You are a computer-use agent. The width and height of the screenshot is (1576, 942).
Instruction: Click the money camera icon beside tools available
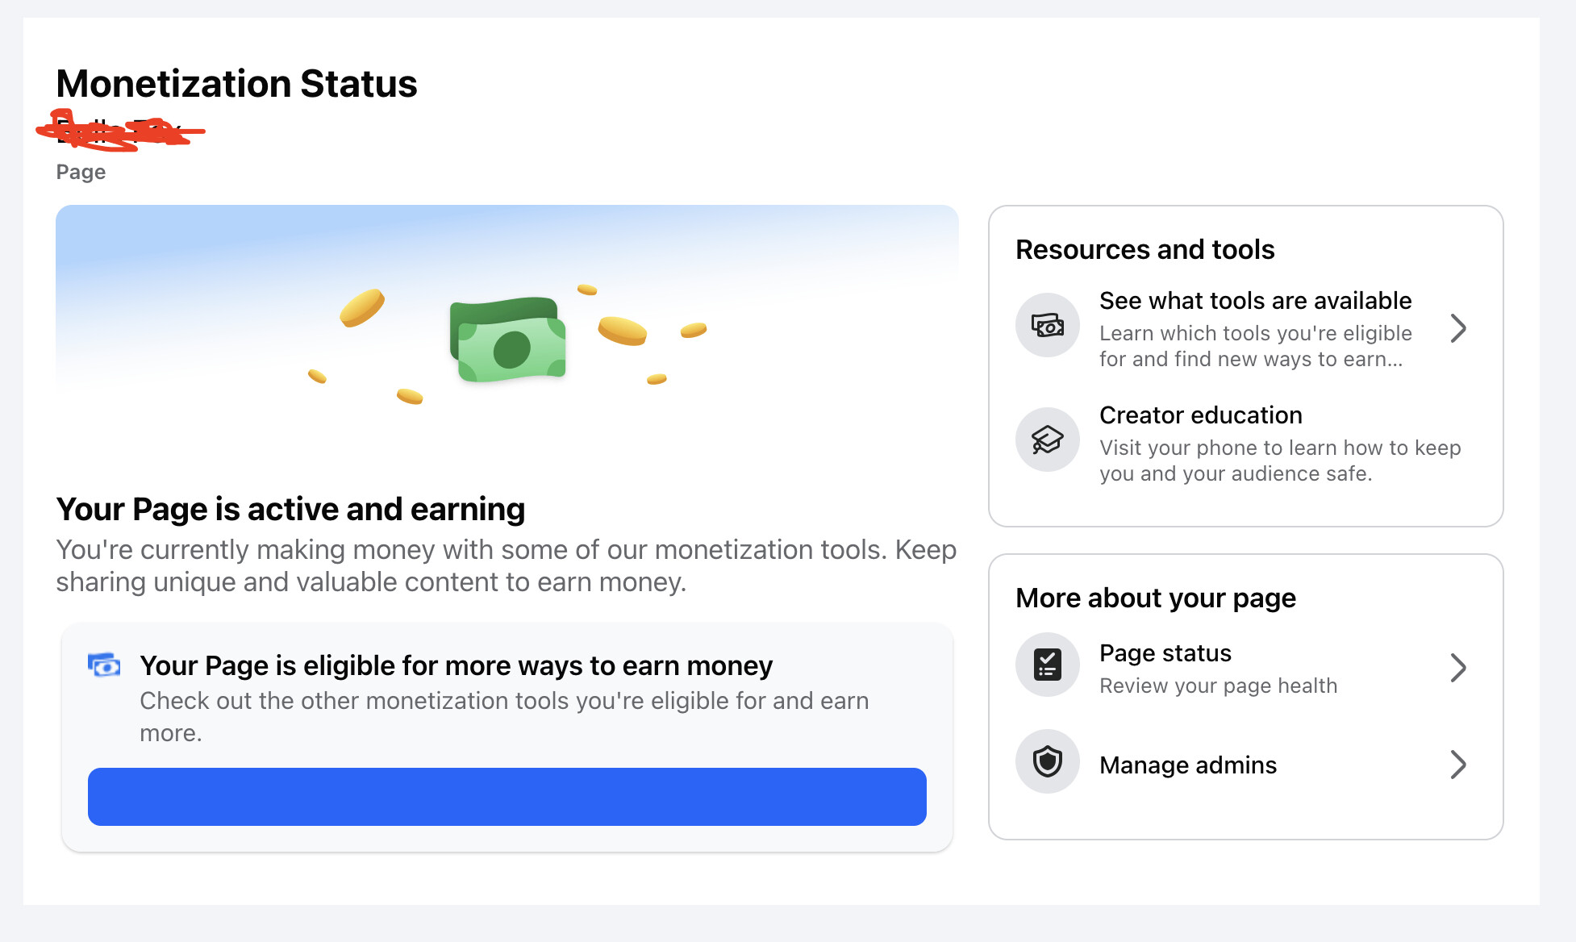click(1047, 325)
